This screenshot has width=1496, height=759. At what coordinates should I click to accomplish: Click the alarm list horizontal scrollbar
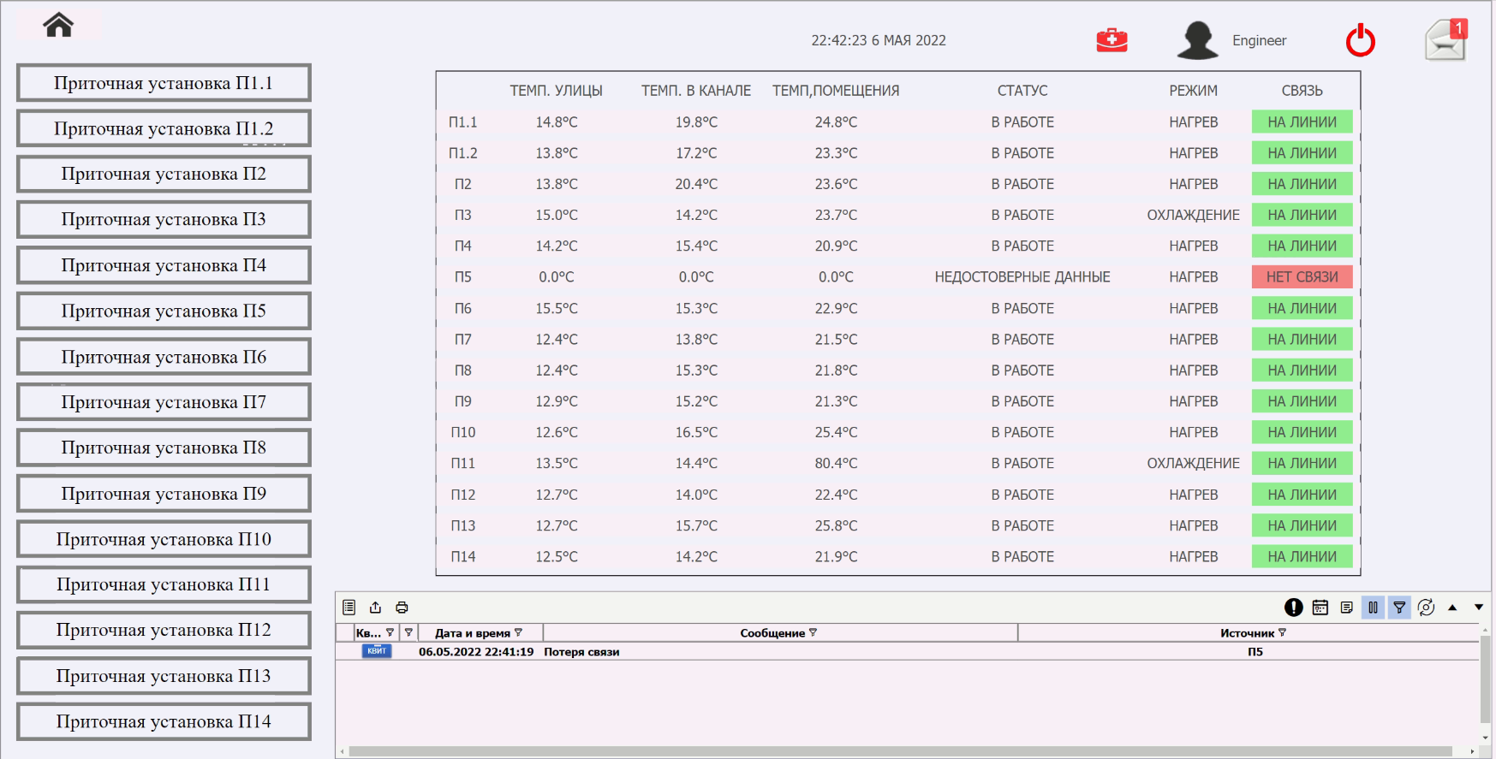pos(900,751)
